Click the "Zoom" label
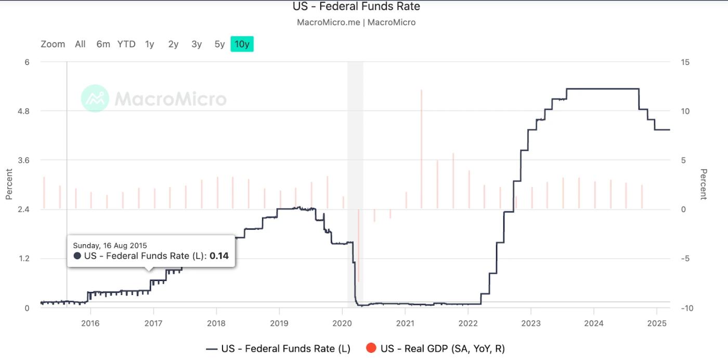The width and height of the screenshot is (728, 360). coord(52,44)
